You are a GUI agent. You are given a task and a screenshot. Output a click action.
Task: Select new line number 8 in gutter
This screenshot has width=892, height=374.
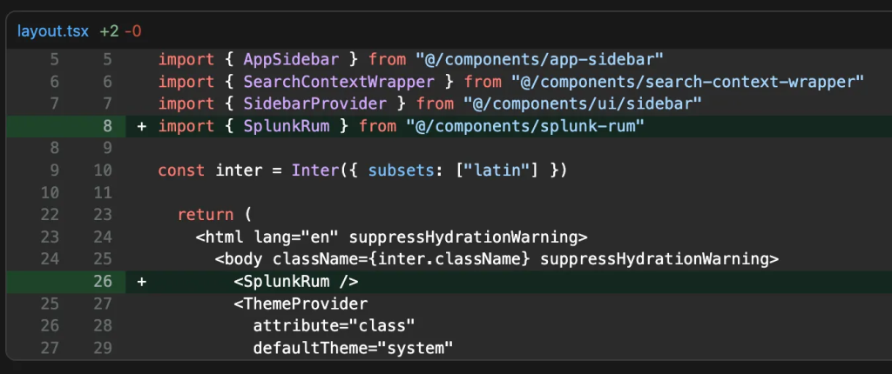tap(107, 127)
